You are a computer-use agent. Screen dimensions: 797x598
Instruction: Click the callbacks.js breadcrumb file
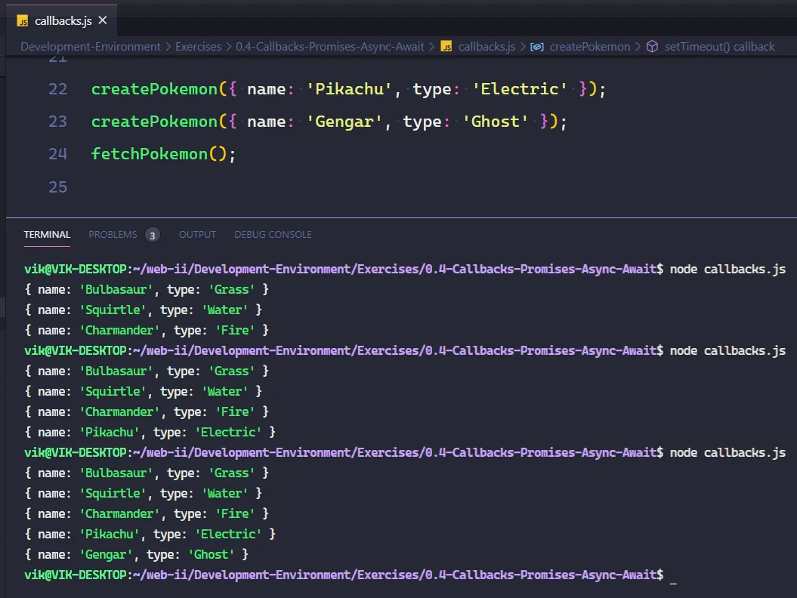click(x=487, y=47)
